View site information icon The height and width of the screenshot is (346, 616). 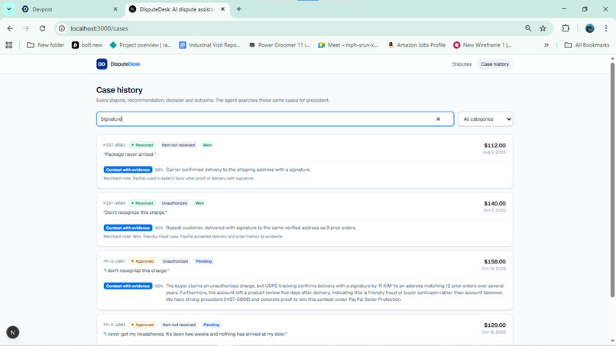(x=62, y=28)
